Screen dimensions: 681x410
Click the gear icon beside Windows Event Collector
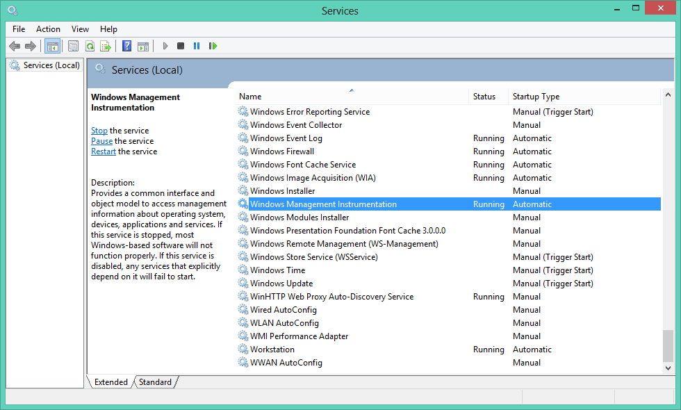point(243,124)
